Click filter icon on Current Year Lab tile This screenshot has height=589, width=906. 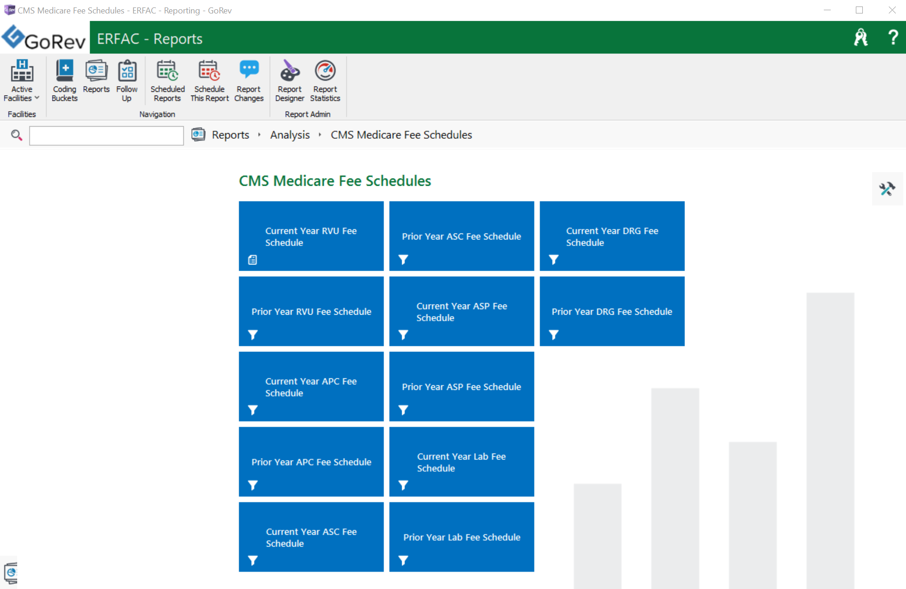click(x=403, y=485)
